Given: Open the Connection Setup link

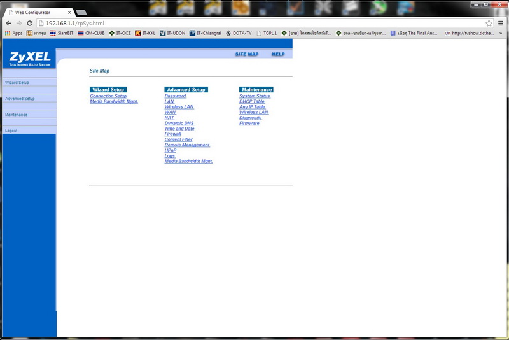Looking at the screenshot, I should 108,96.
